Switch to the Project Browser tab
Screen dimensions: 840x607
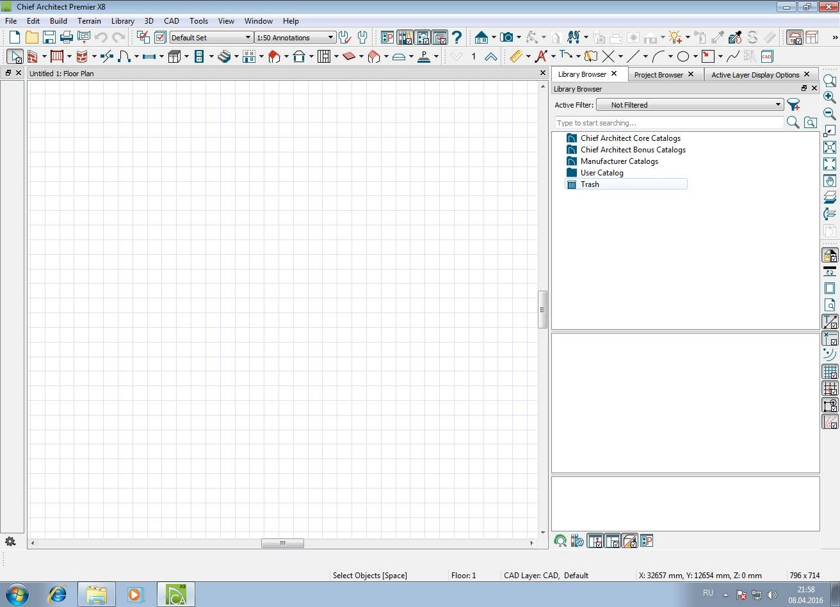click(659, 74)
